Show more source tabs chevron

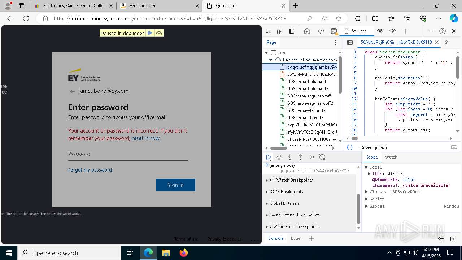pyautogui.click(x=446, y=42)
